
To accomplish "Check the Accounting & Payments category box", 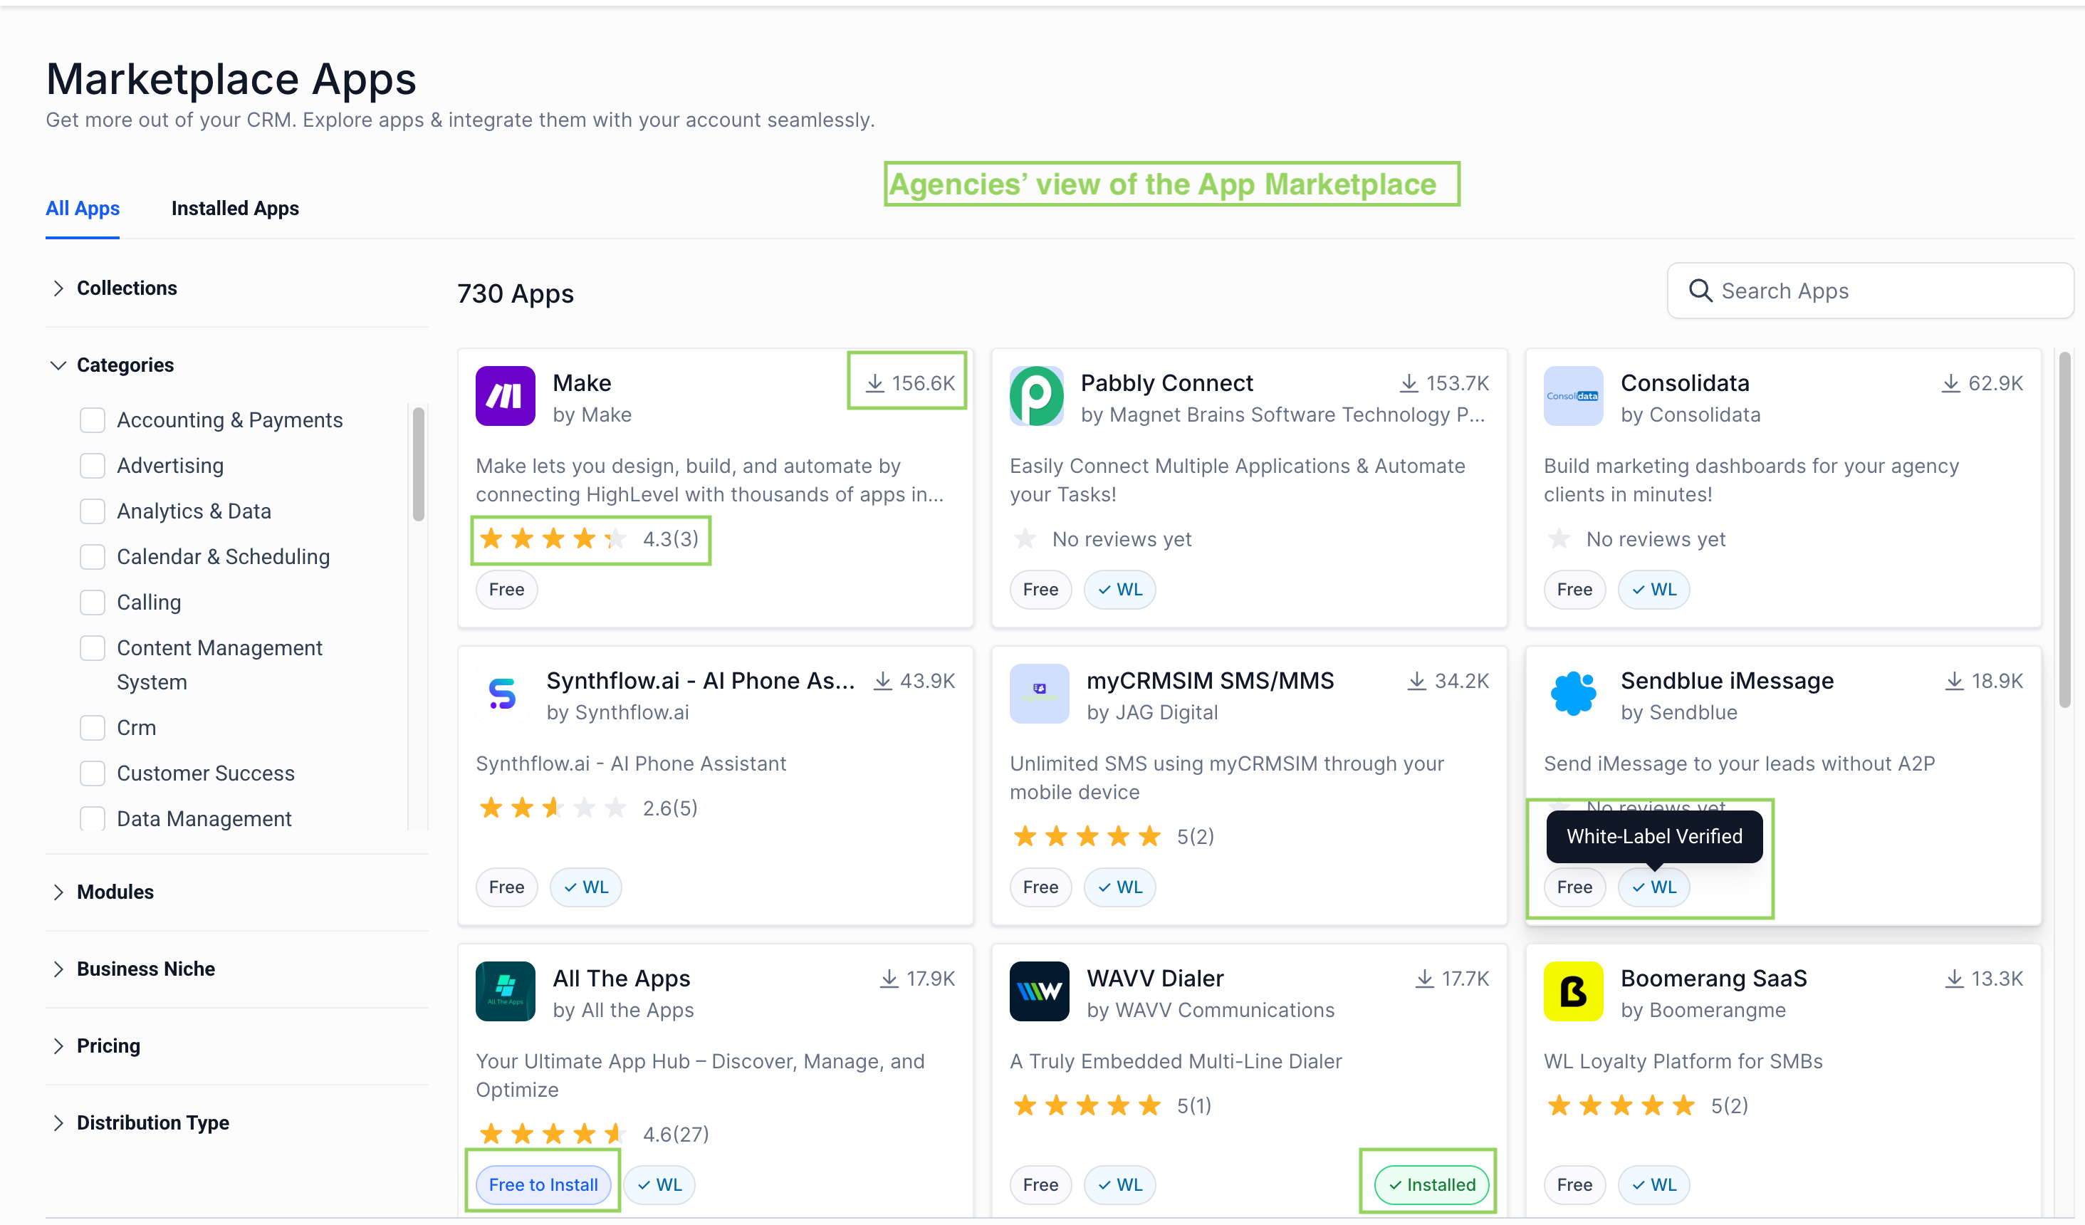I will coord(92,419).
